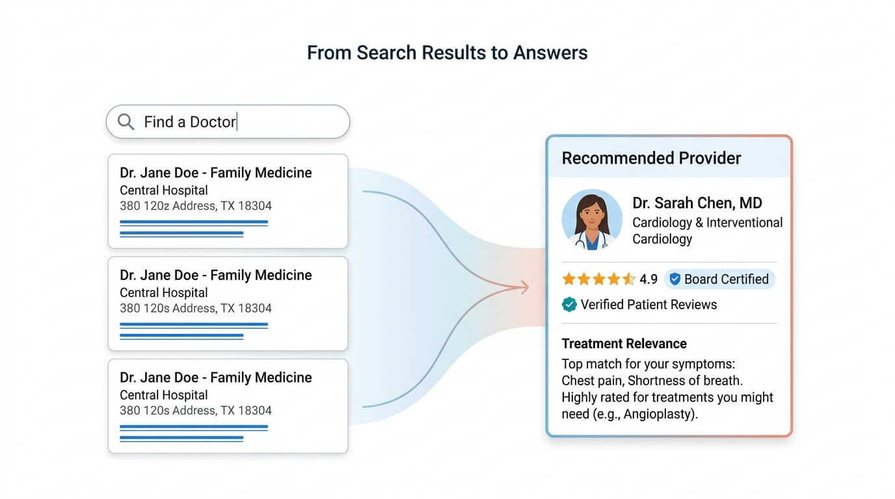Click the Board Certified shield icon
This screenshot has height=499, width=895.
coord(675,279)
